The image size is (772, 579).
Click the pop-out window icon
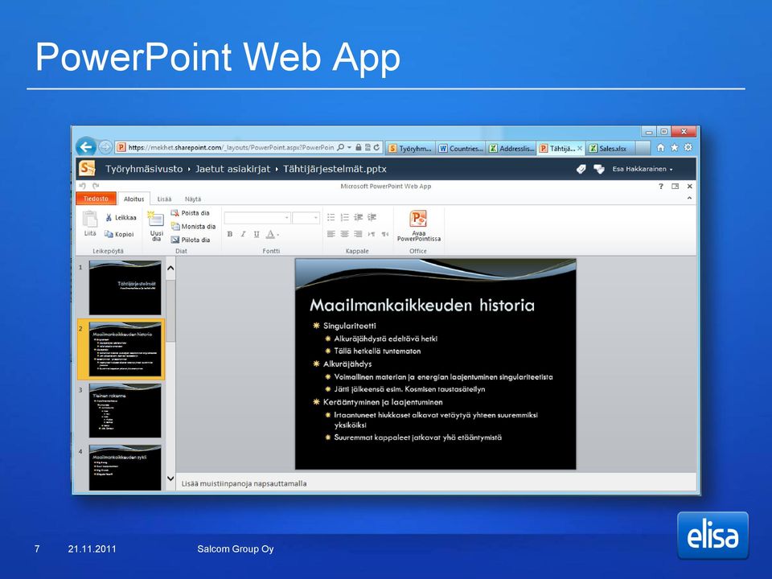pyautogui.click(x=675, y=186)
